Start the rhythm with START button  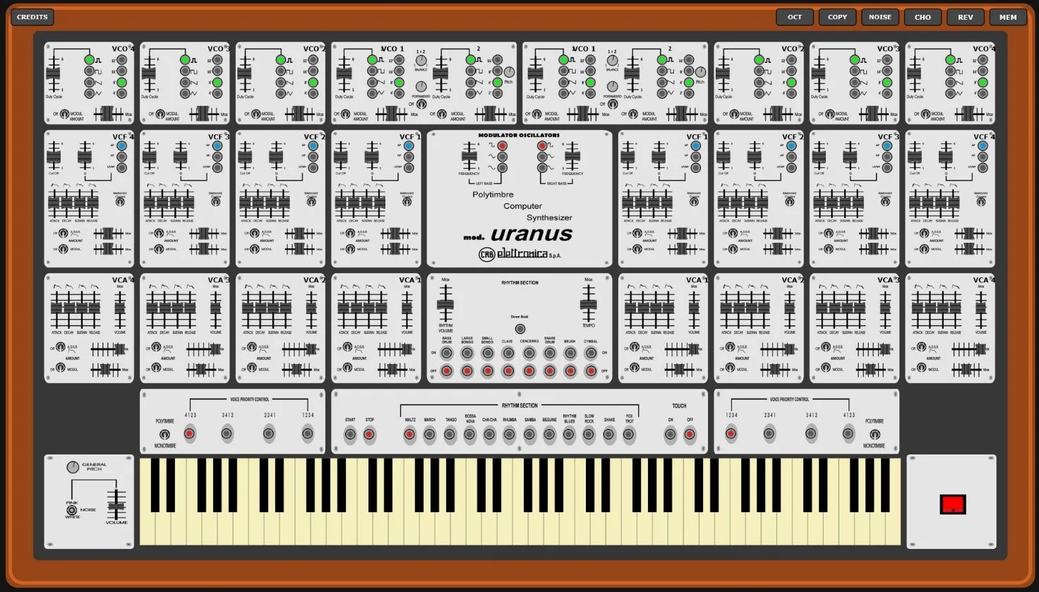point(349,435)
